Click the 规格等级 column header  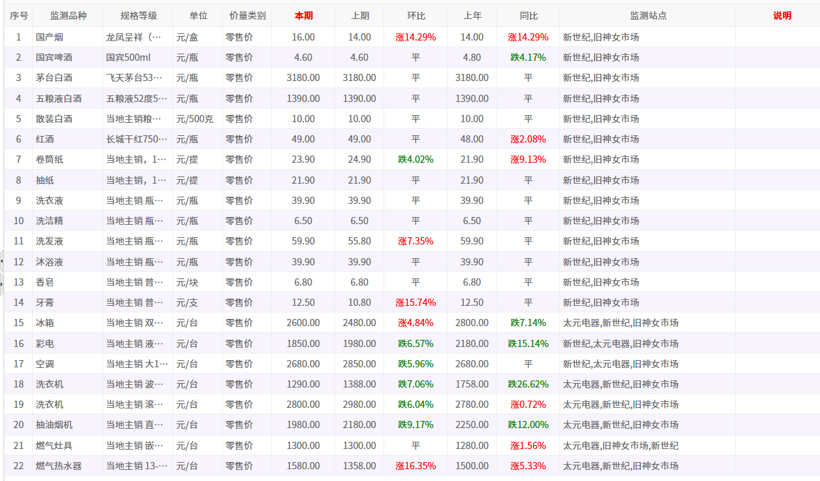[138, 16]
